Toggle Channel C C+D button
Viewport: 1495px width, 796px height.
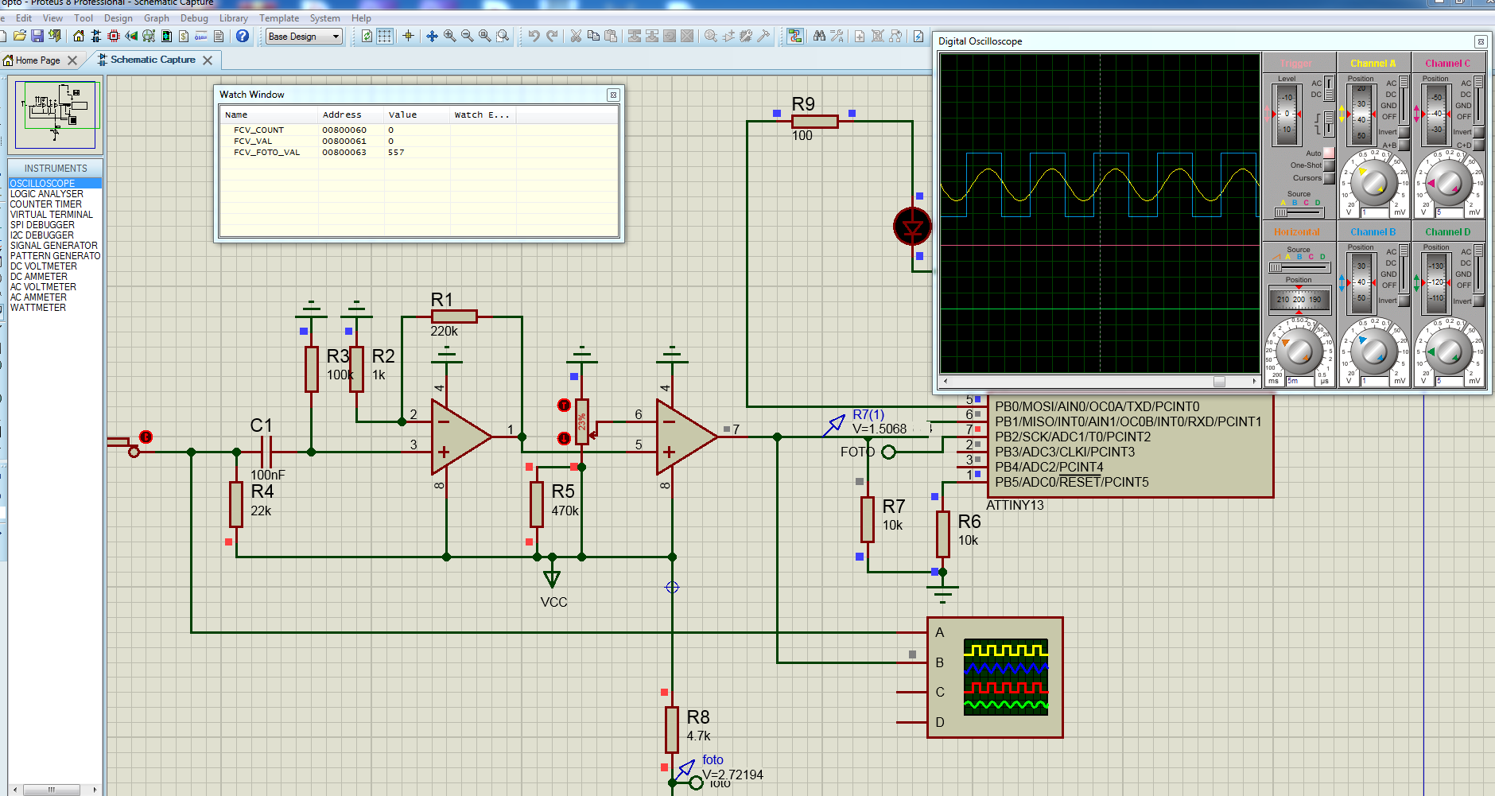tap(1478, 145)
